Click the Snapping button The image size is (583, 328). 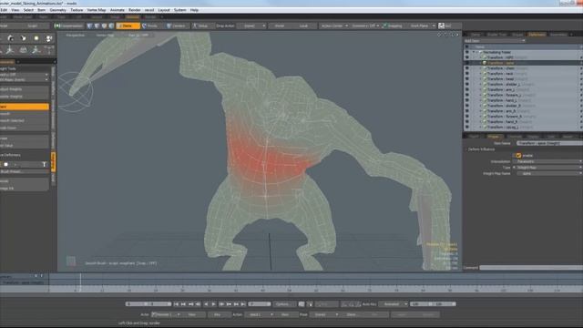click(x=393, y=26)
